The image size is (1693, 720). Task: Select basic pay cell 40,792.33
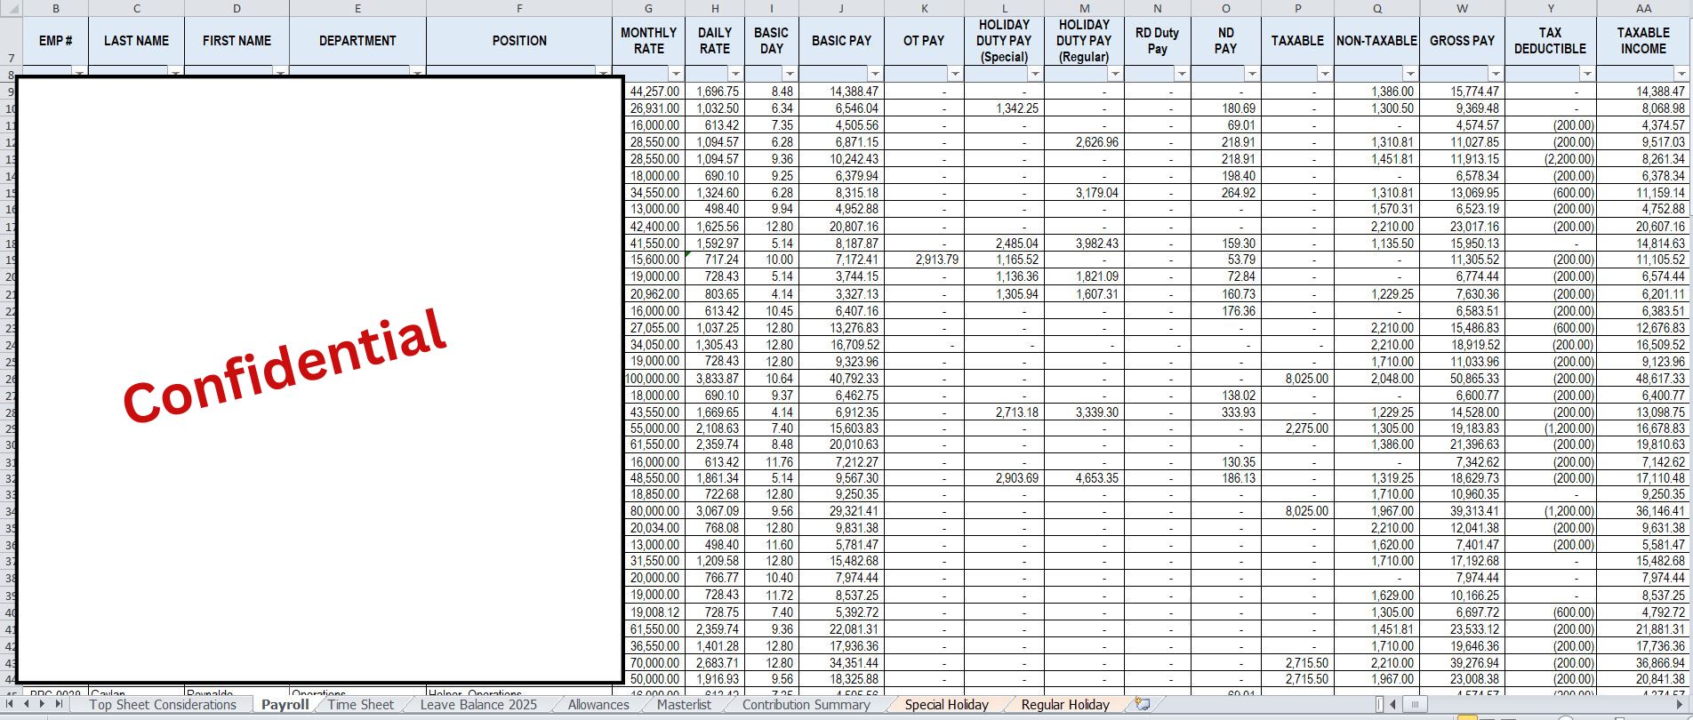click(x=841, y=378)
